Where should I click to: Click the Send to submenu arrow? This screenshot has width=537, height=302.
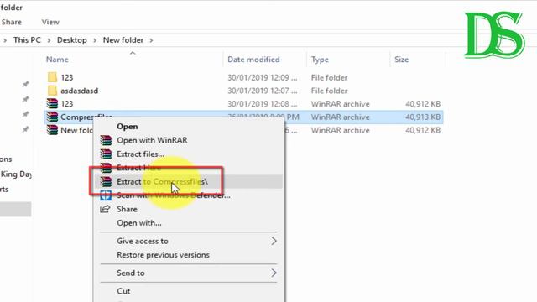tap(274, 273)
